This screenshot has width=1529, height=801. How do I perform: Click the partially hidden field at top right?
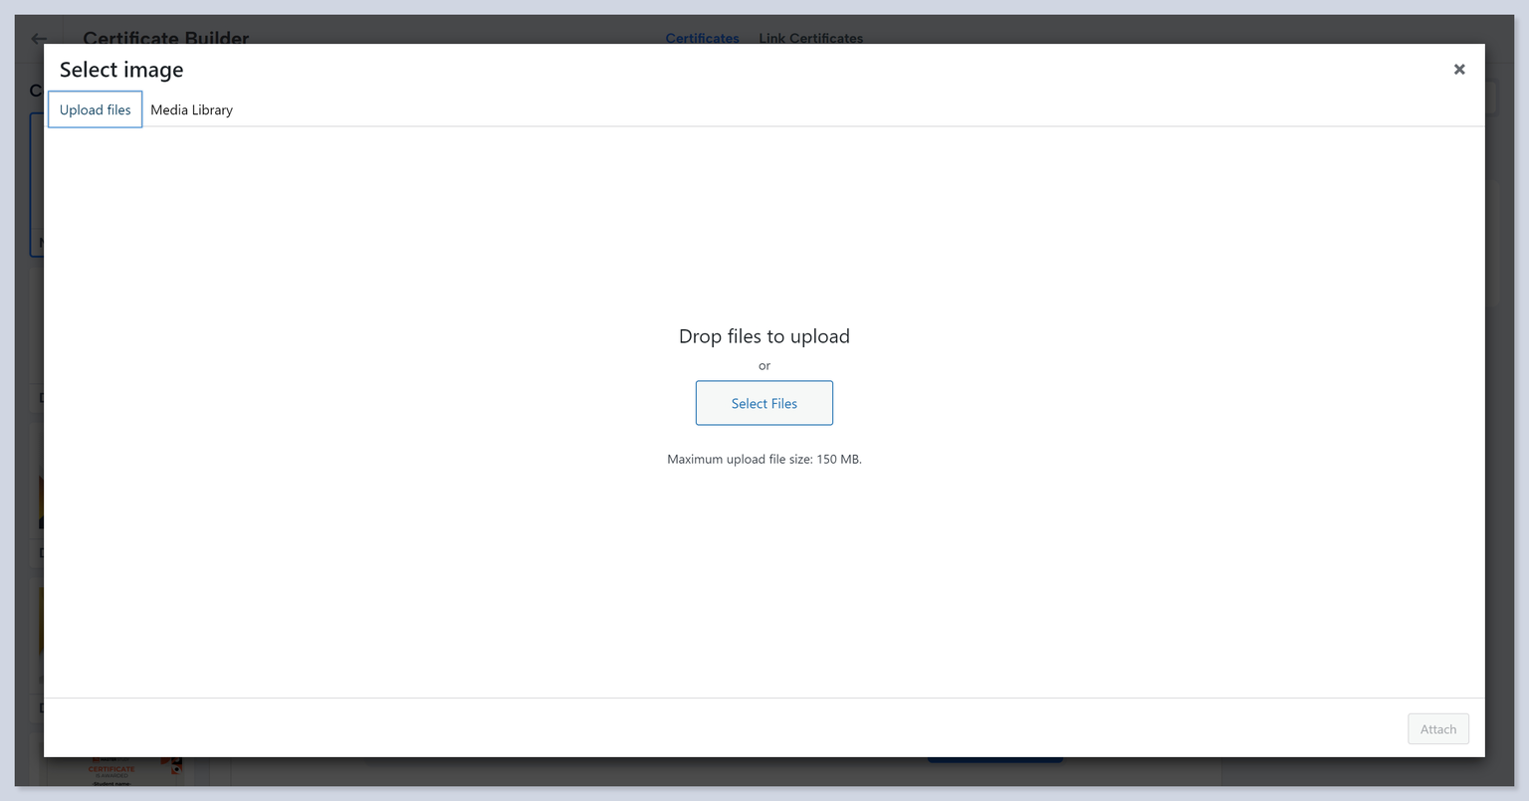(x=1491, y=100)
